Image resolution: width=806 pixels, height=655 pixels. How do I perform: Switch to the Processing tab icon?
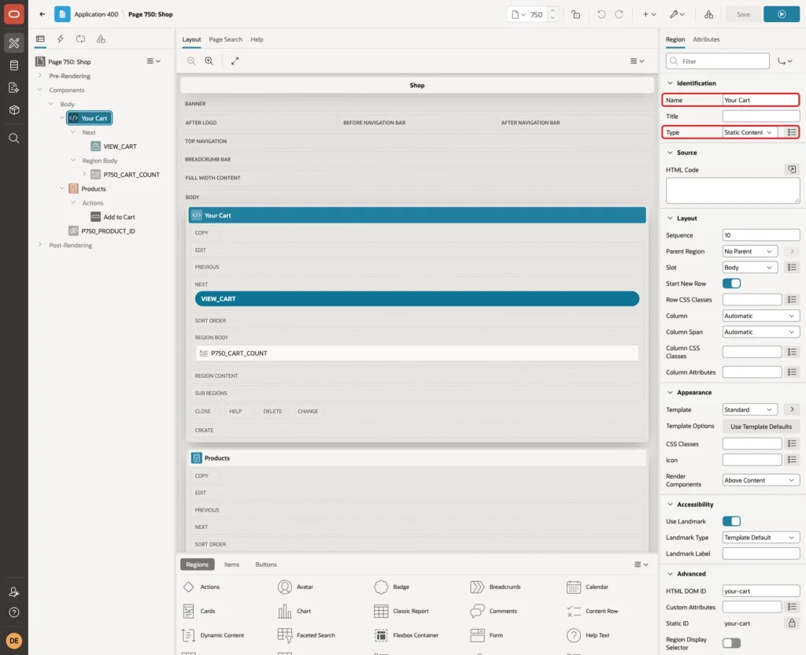80,39
